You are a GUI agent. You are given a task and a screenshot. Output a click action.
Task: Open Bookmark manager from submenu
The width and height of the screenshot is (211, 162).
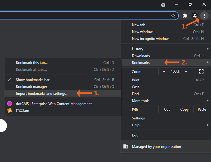click(32, 87)
